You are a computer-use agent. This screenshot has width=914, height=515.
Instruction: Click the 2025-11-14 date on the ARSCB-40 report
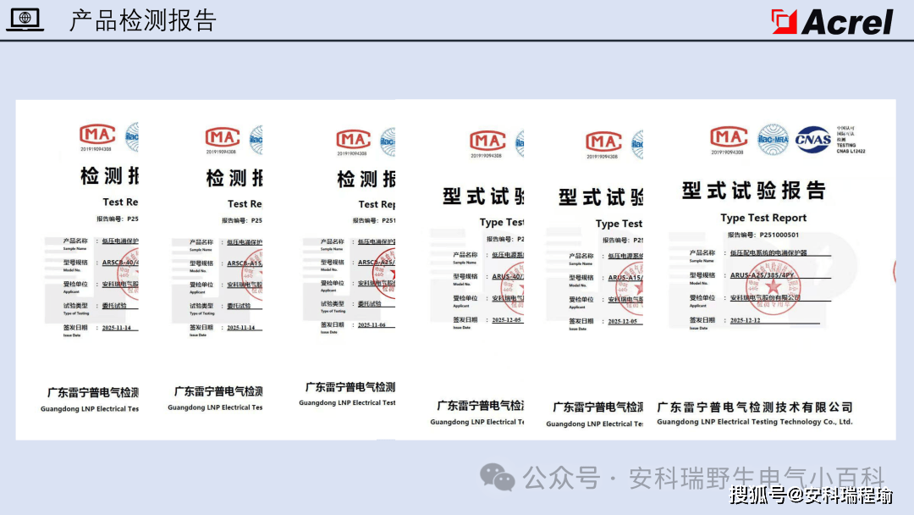pyautogui.click(x=117, y=328)
